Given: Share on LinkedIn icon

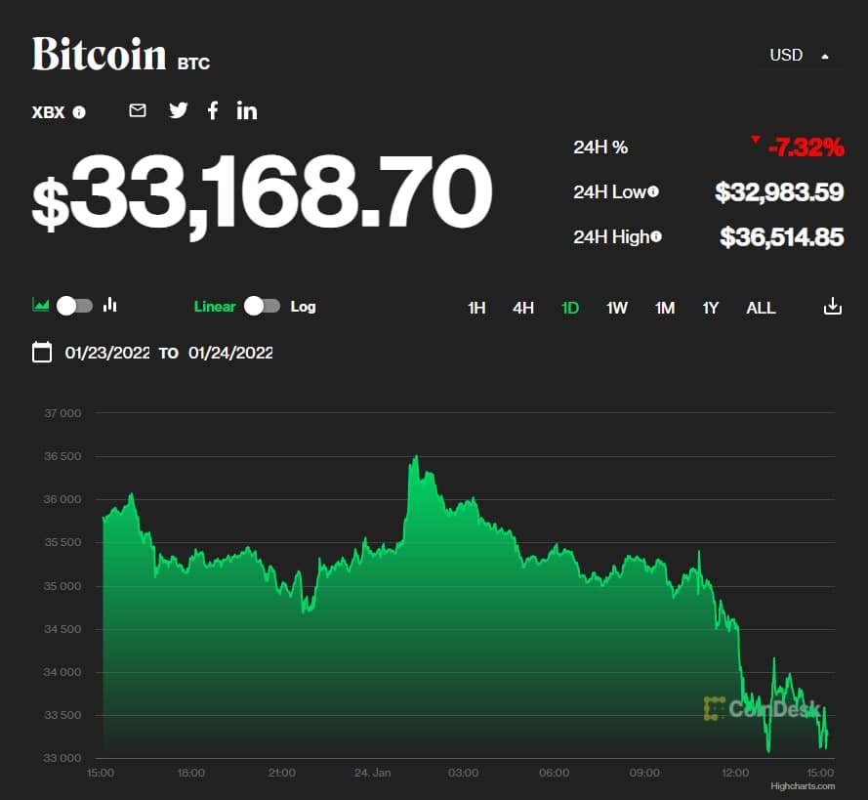Looking at the screenshot, I should tap(247, 110).
